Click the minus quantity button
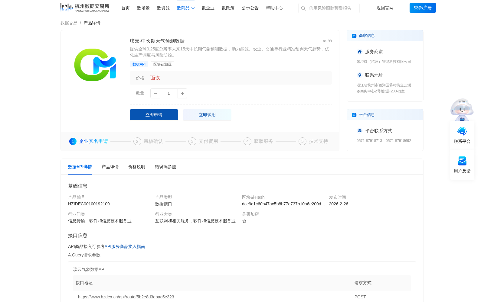The image size is (484, 302). 155,93
